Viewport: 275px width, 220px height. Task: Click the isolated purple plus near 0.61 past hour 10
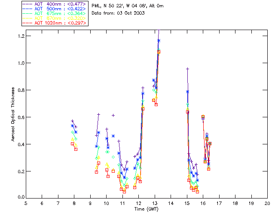(113, 115)
